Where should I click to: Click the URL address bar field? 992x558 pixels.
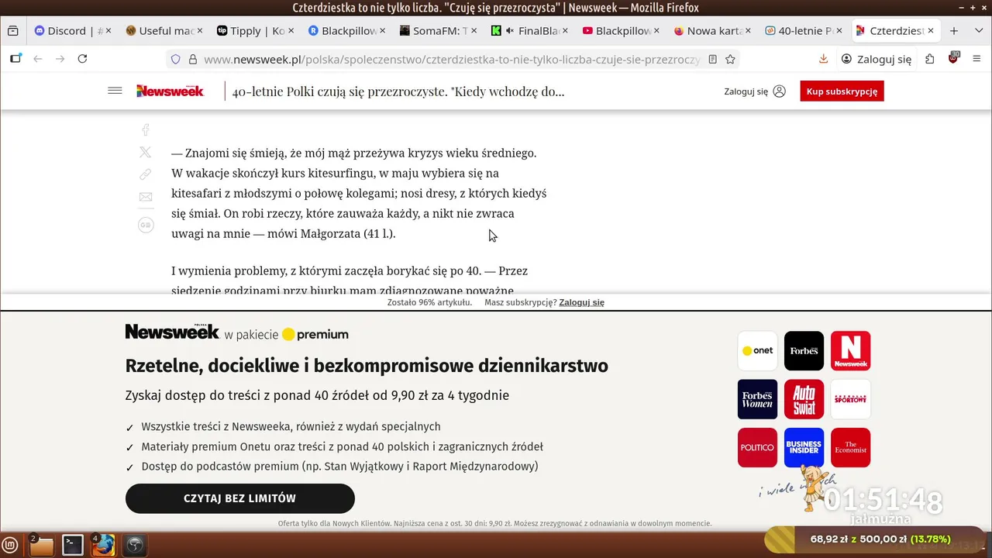pos(452,59)
